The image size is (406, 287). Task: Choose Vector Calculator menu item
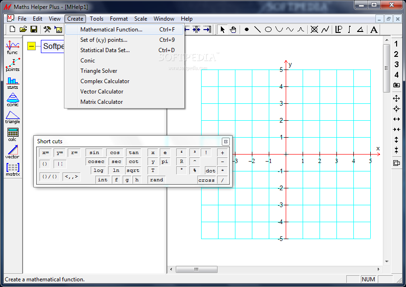124,92
